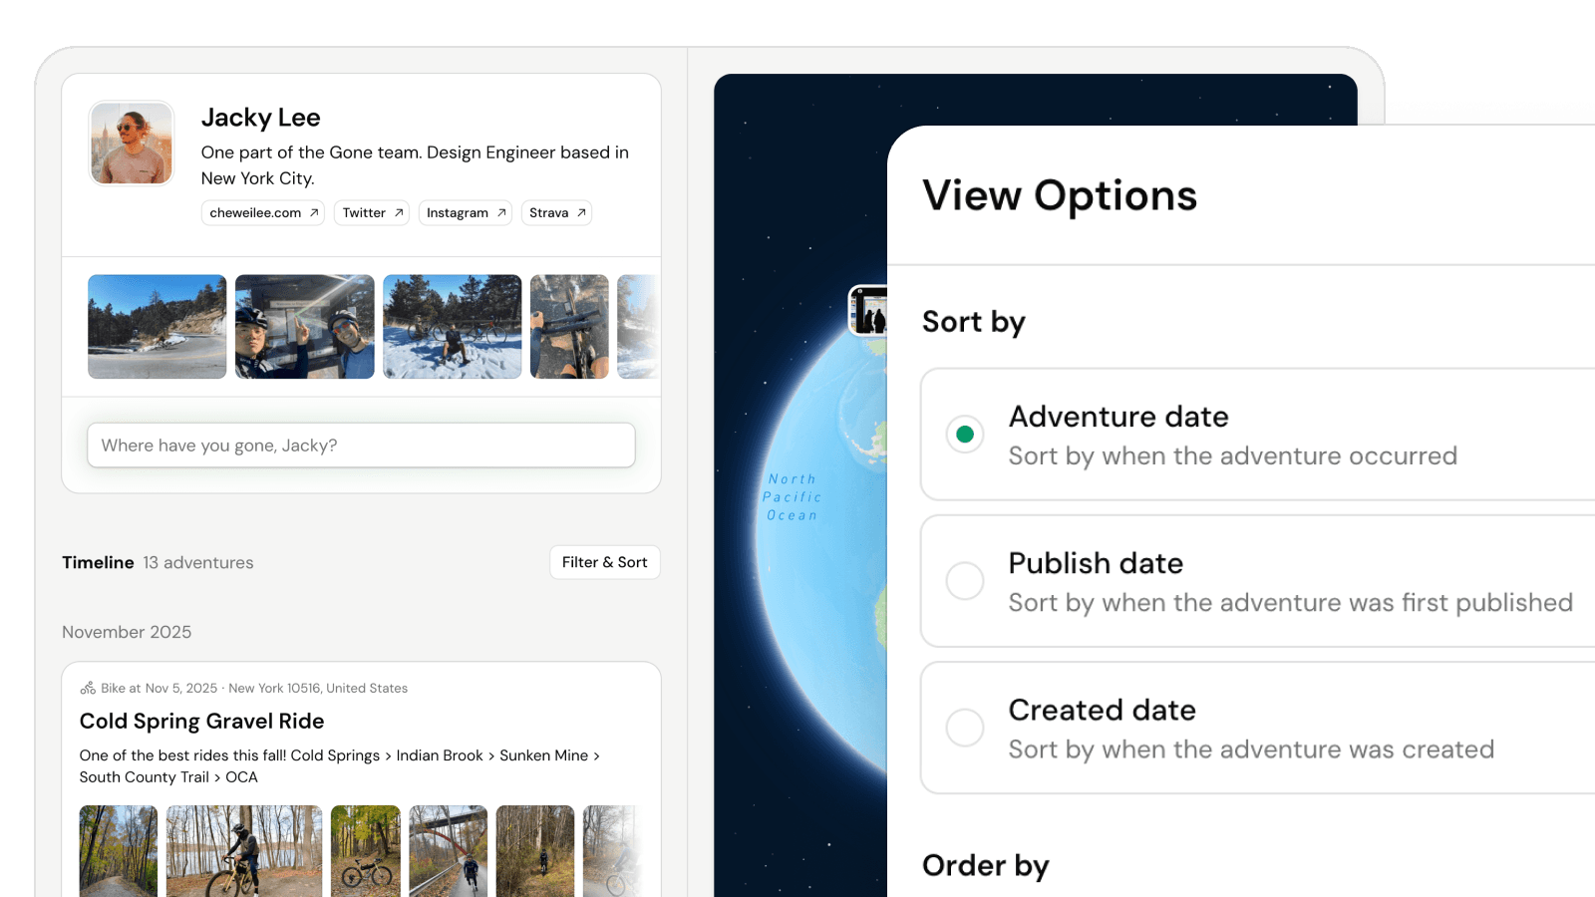Click the 'Where have you gone, Jacky?' field

(361, 446)
